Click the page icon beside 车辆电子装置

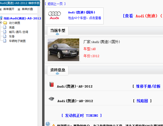pyautogui.click(x=5, y=41)
